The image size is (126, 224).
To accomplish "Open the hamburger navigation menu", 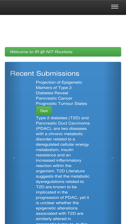I will 115,7.
